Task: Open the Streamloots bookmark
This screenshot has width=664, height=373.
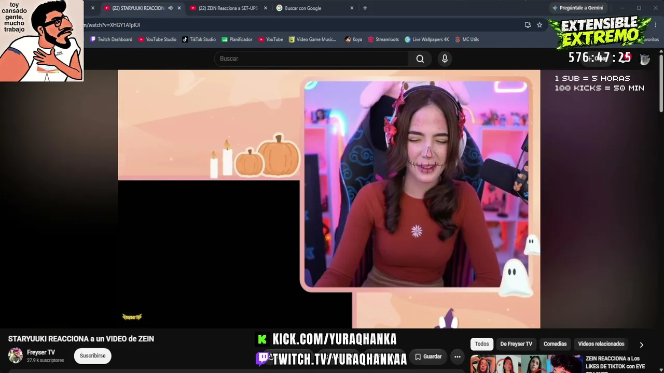Action: click(x=383, y=39)
